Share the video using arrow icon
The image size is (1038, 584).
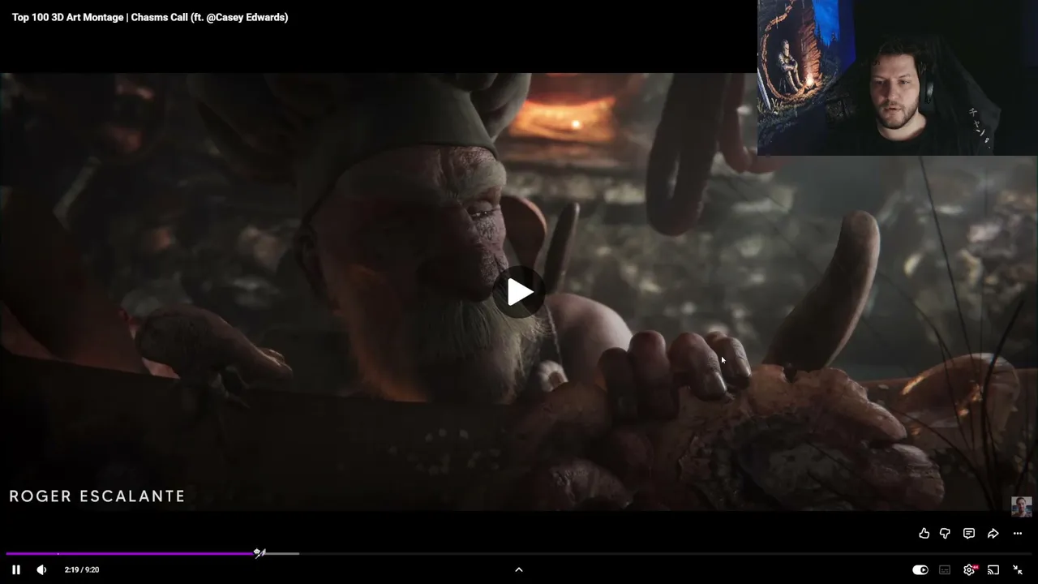[993, 533]
